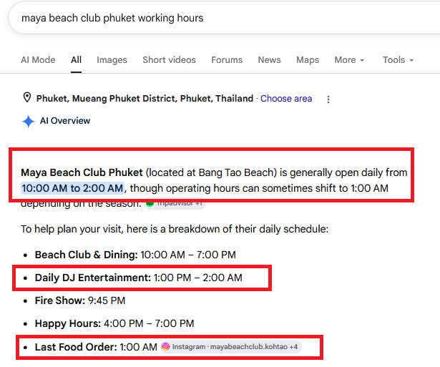Click the Maya Beach Club Phuket bold text
The width and height of the screenshot is (440, 367).
click(x=82, y=172)
